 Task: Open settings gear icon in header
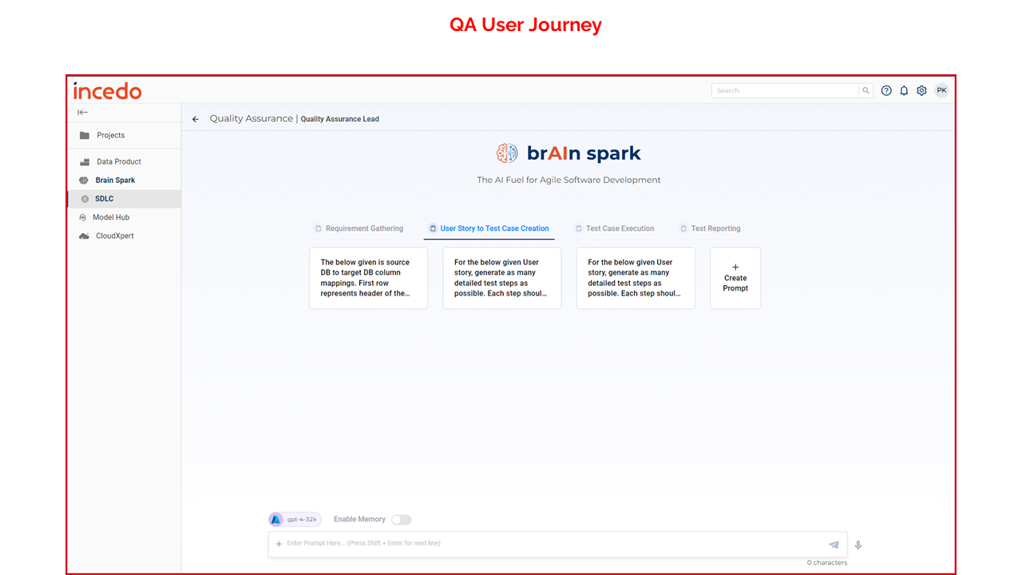[921, 90]
